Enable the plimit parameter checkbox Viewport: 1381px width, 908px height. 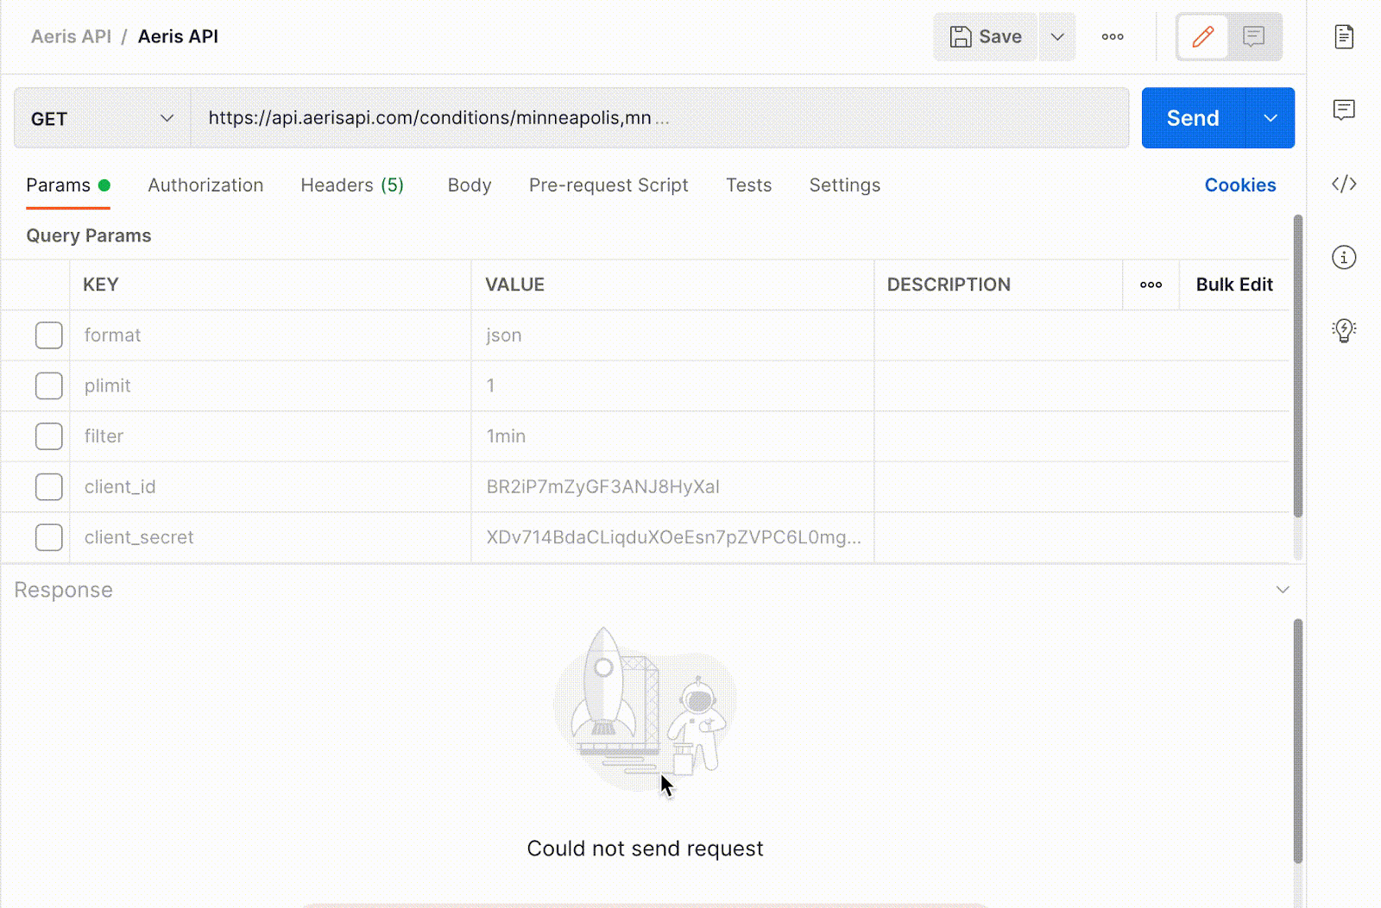(49, 385)
